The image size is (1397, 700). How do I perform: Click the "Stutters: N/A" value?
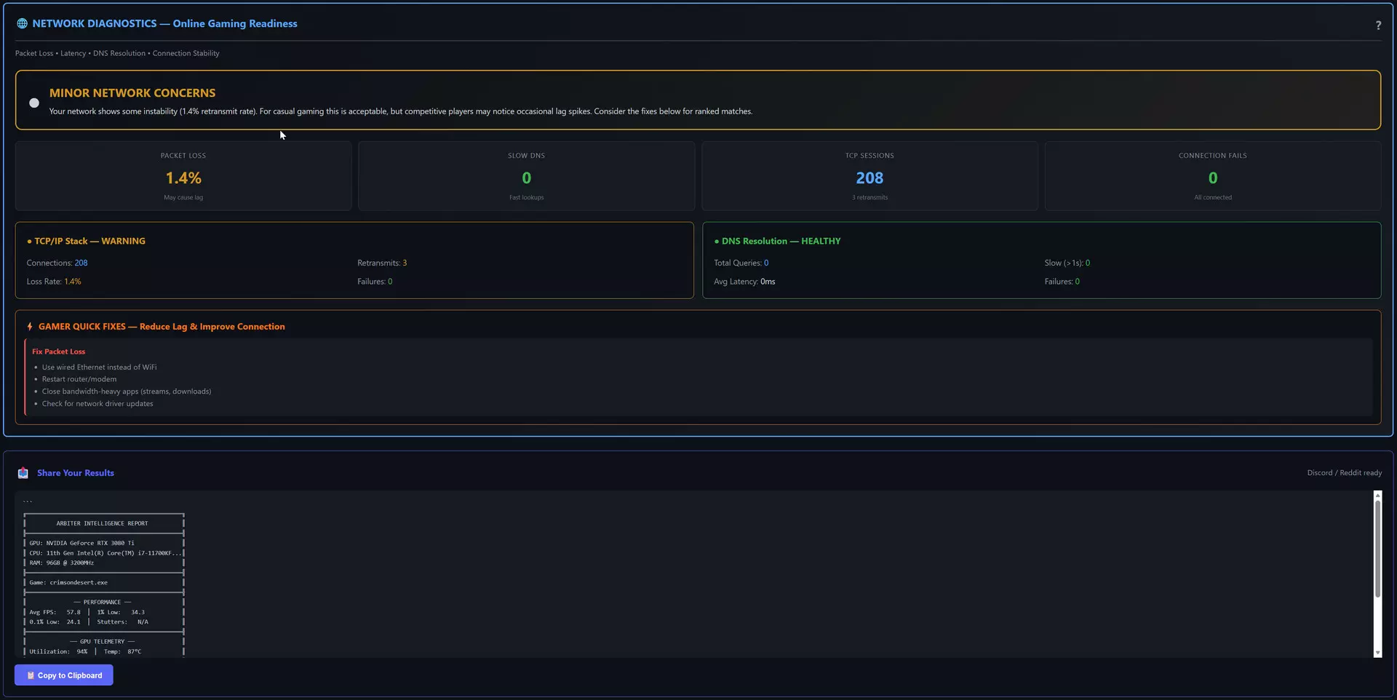point(123,622)
